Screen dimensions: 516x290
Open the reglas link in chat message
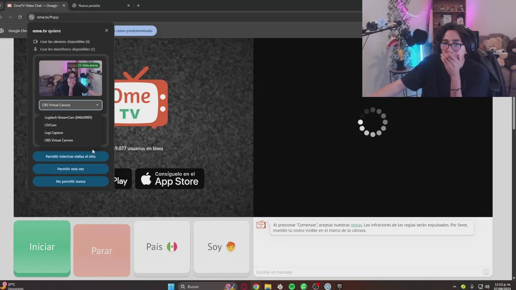[356, 225]
